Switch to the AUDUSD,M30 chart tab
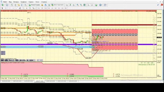Viewport: 164px width, 92px height. click(28, 81)
